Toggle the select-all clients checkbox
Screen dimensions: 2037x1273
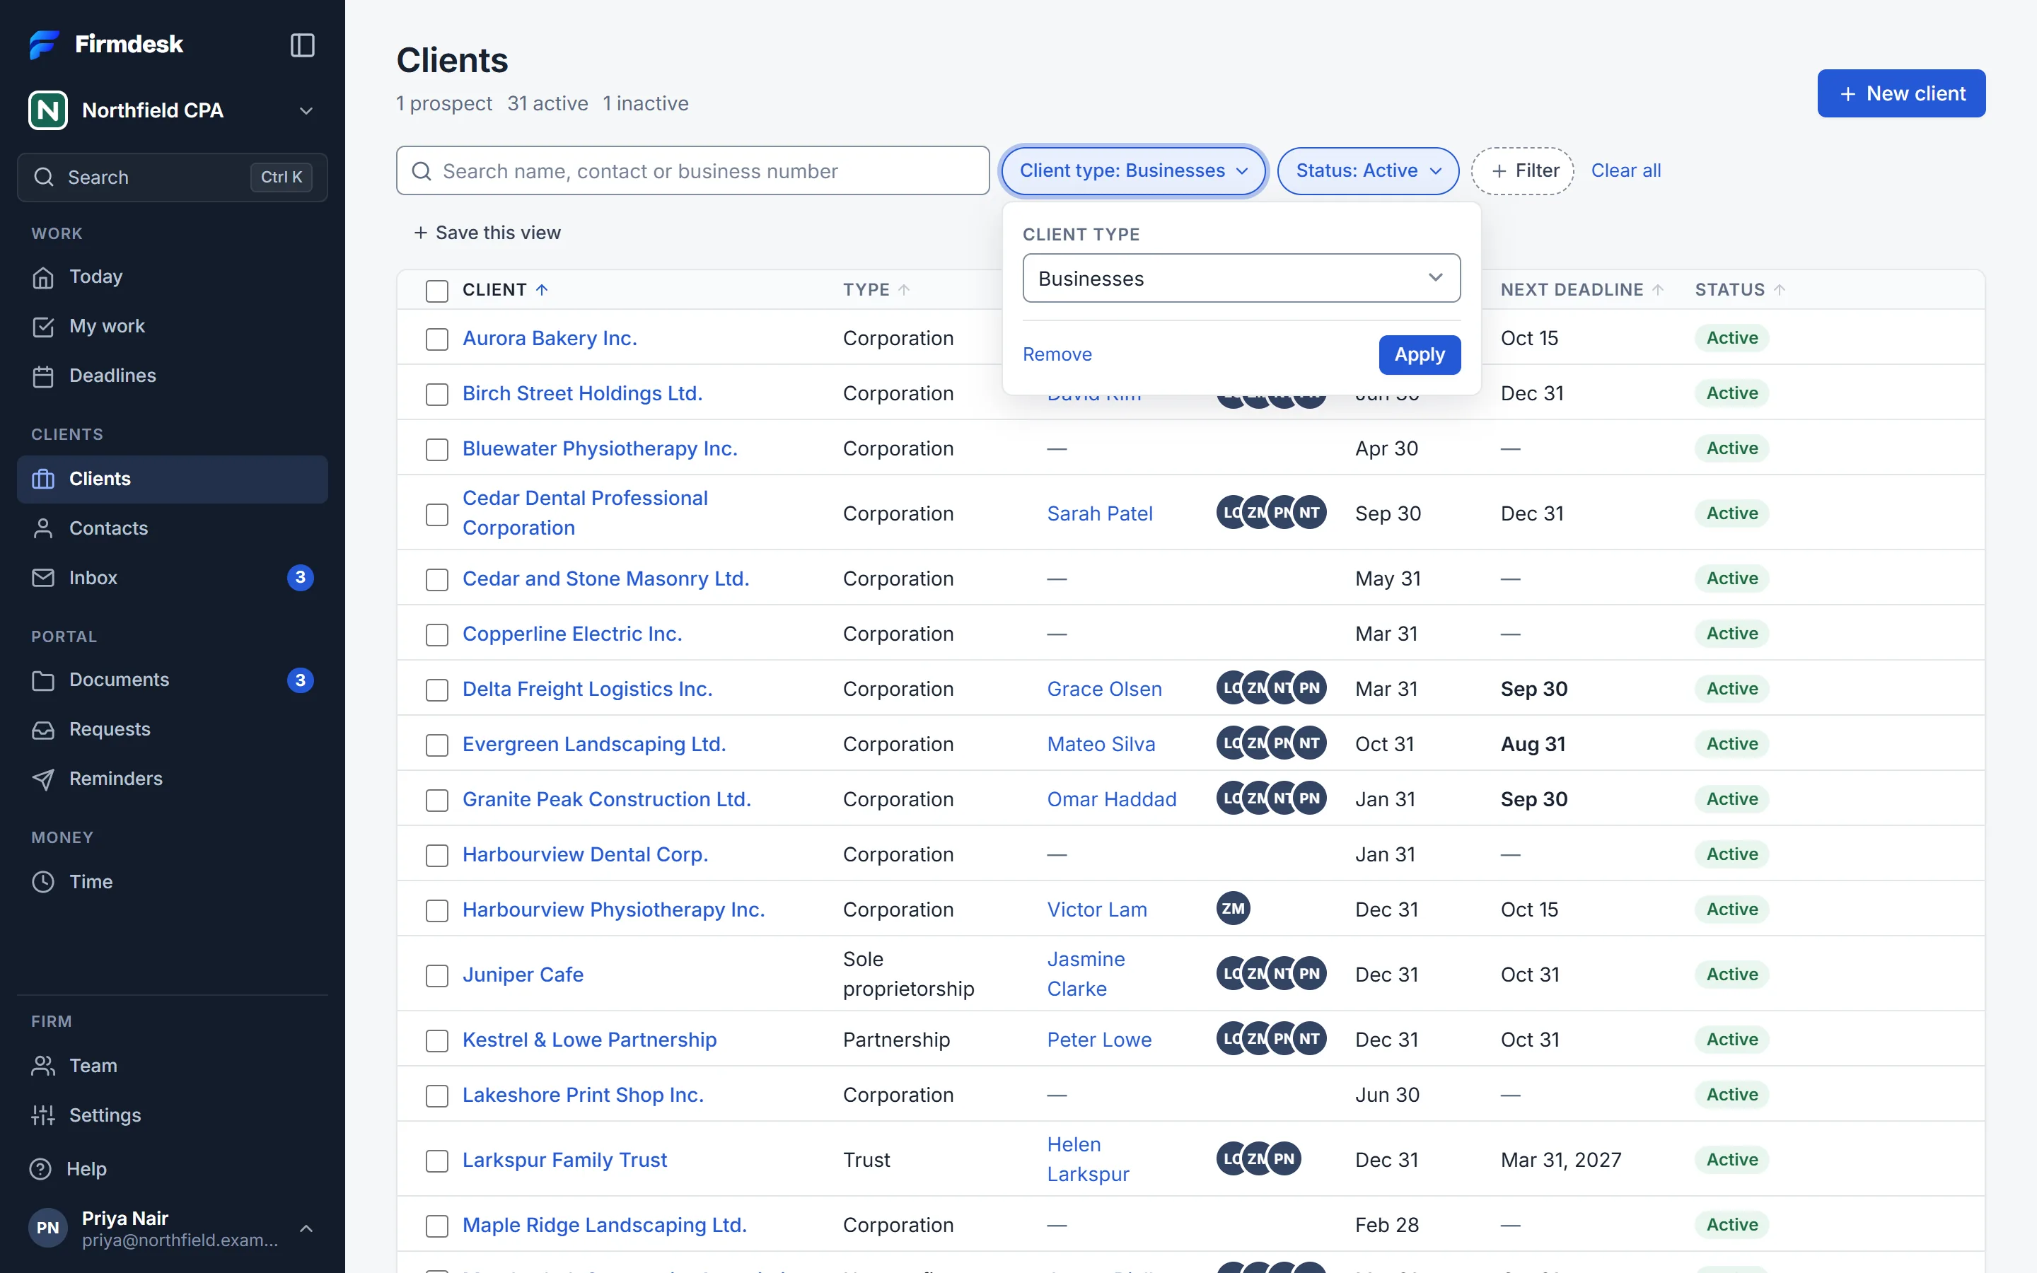point(437,291)
